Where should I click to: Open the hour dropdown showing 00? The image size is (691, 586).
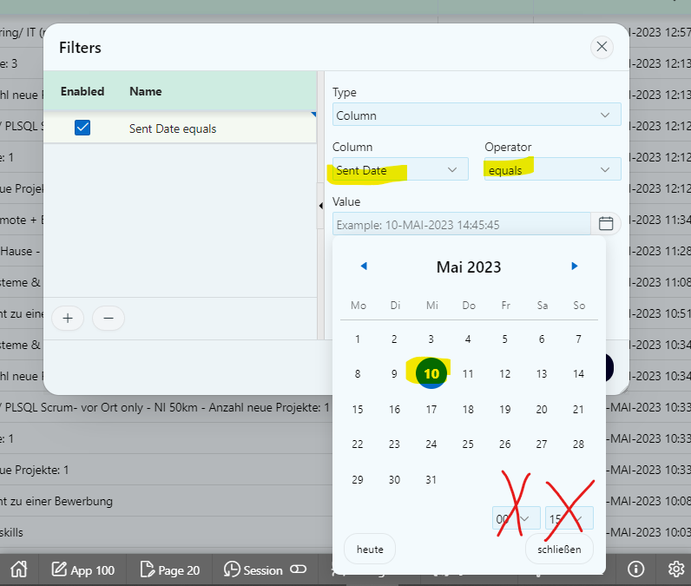click(516, 519)
